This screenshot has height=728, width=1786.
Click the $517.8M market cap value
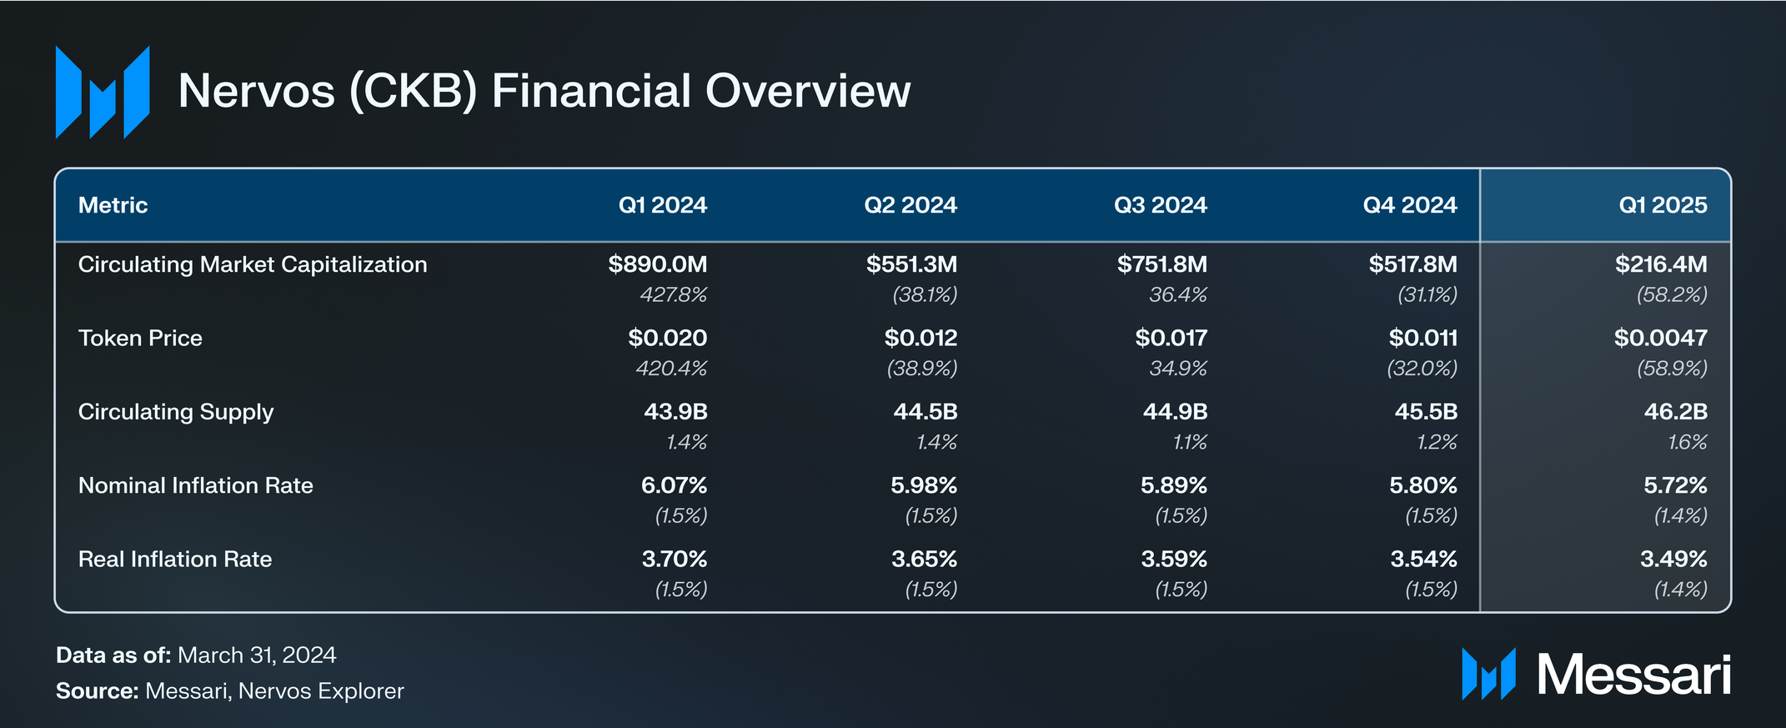1413,264
